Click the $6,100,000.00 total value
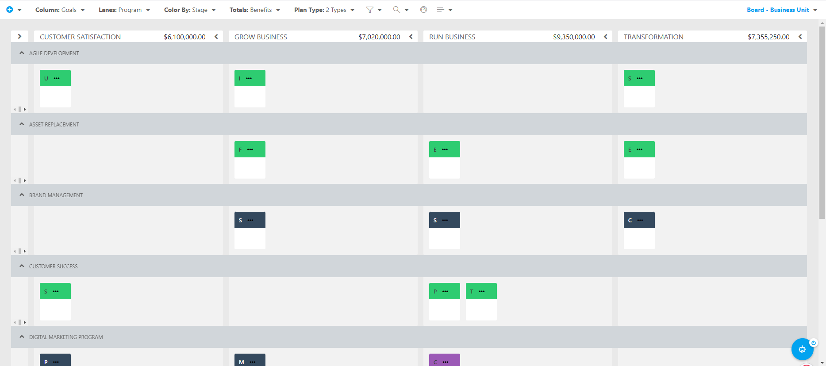This screenshot has height=366, width=826. [184, 37]
